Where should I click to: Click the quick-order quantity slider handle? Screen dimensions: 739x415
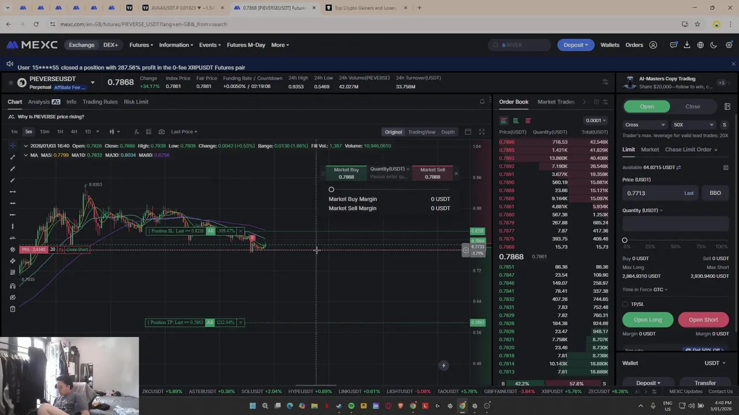tap(331, 190)
